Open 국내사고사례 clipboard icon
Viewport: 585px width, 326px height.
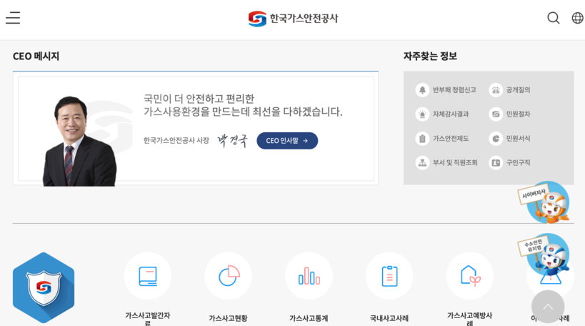coord(389,276)
